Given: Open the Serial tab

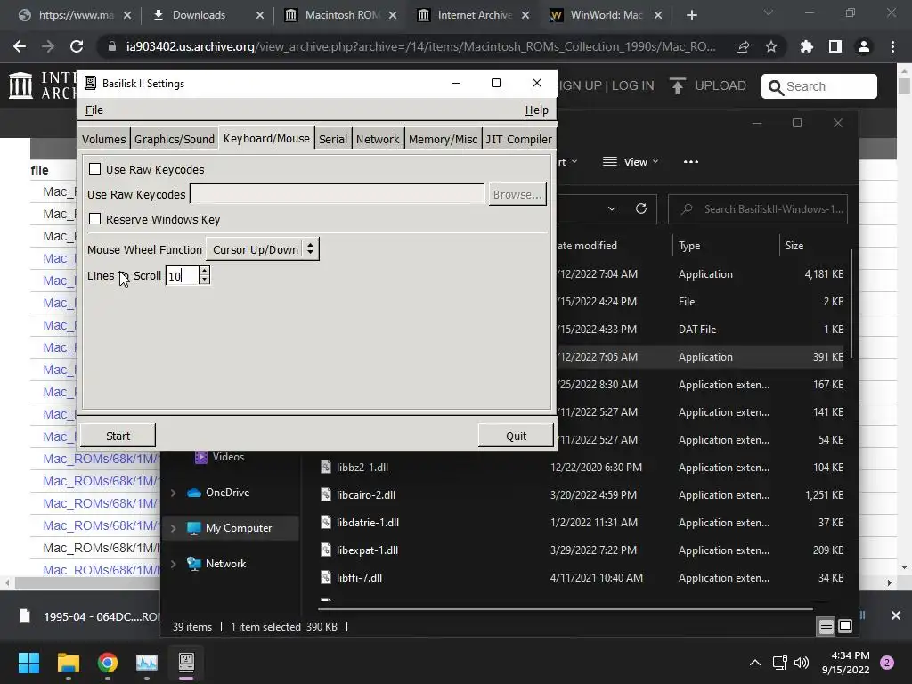Looking at the screenshot, I should coord(333,139).
